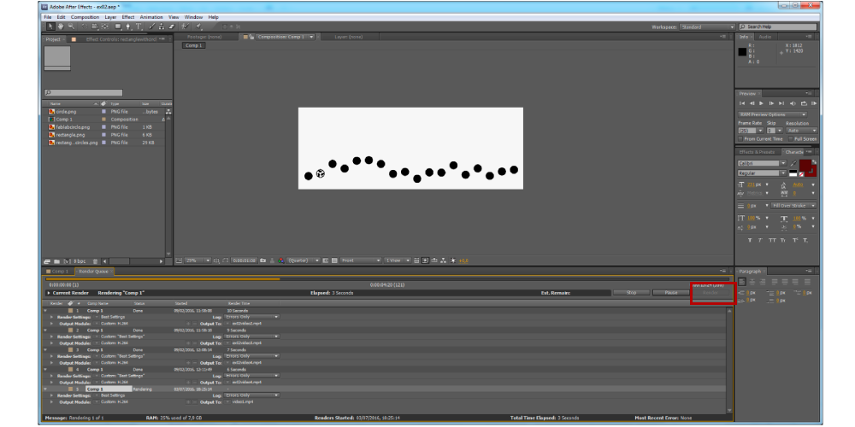Viewport: 855px width, 427px height.
Task: Open the Effect menu
Action: tap(128, 17)
